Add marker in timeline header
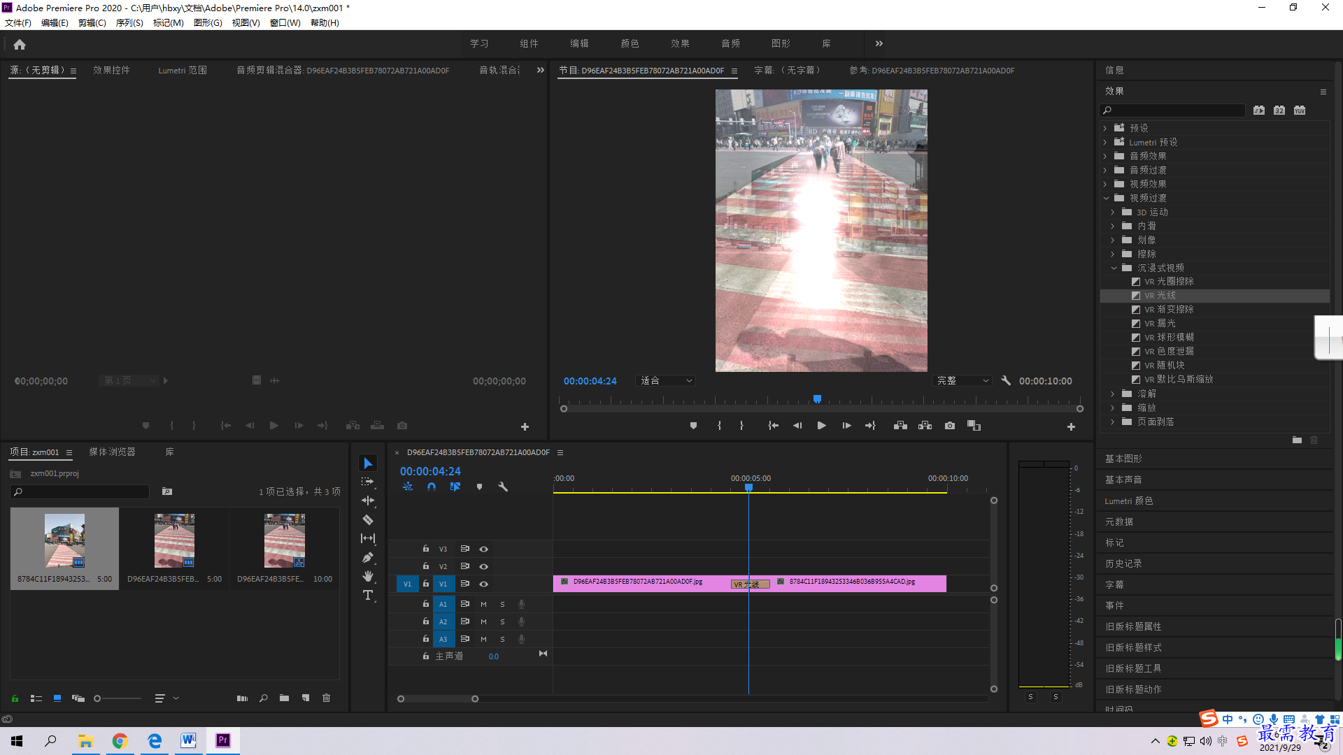This screenshot has width=1343, height=755. click(479, 487)
